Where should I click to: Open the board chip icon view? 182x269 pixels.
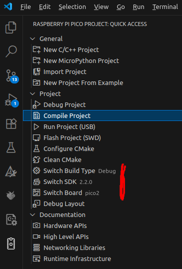click(x=11, y=243)
